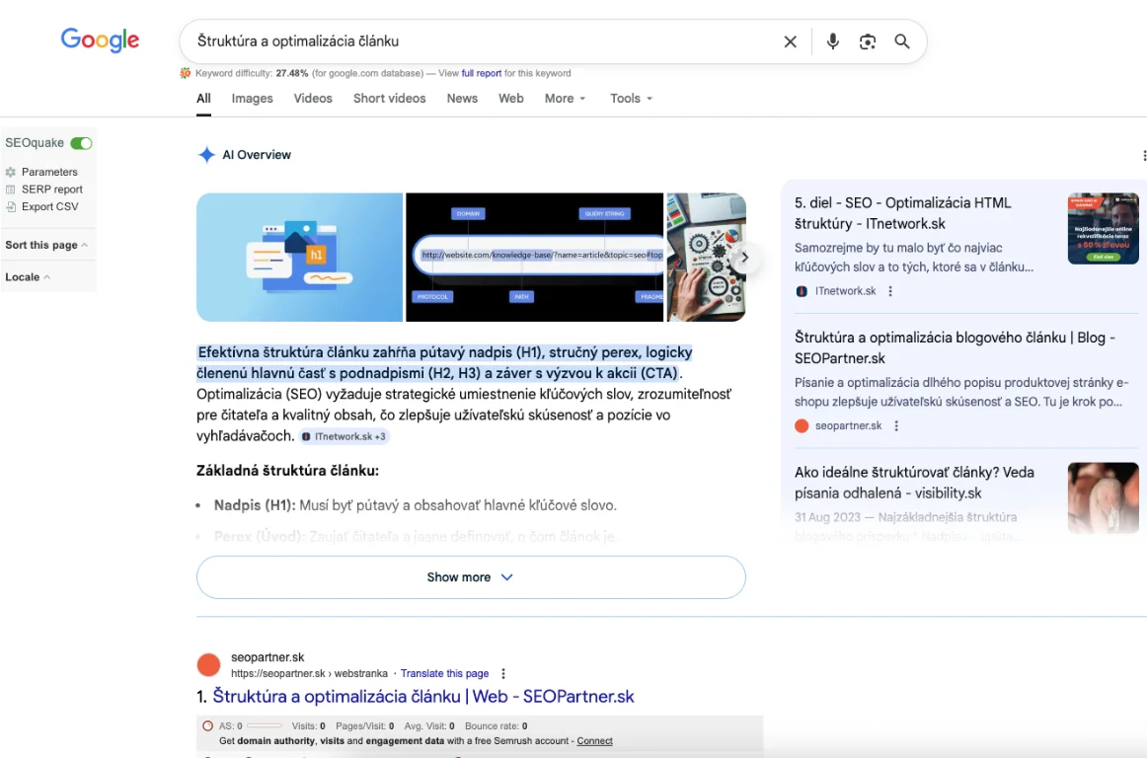Click the URL structure diagram thumbnail

534,257
